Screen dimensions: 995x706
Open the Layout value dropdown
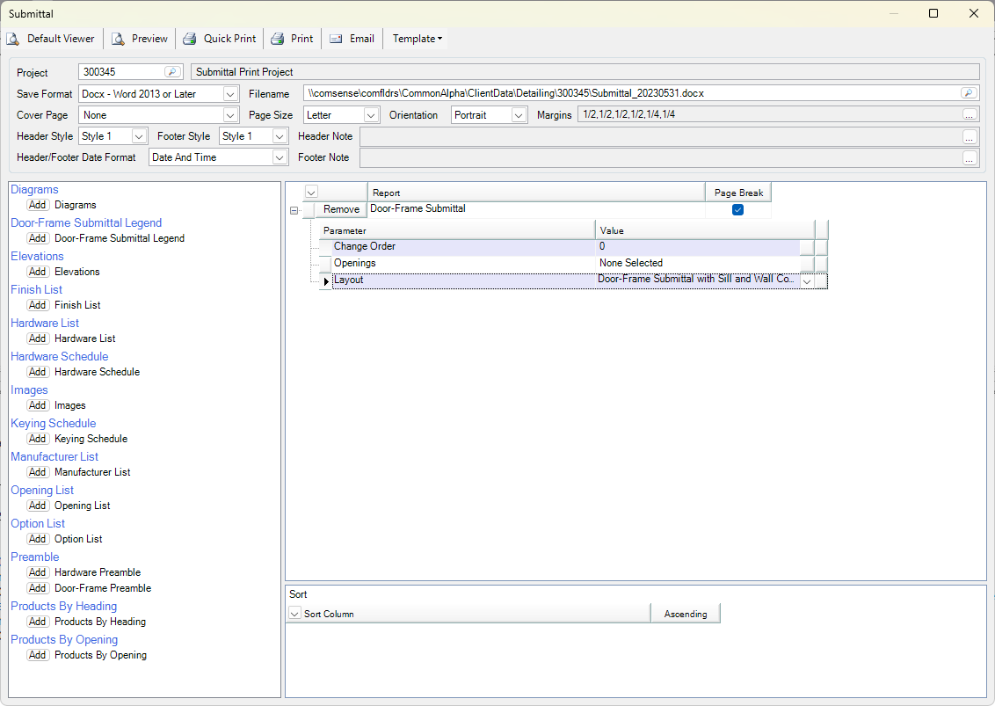807,280
